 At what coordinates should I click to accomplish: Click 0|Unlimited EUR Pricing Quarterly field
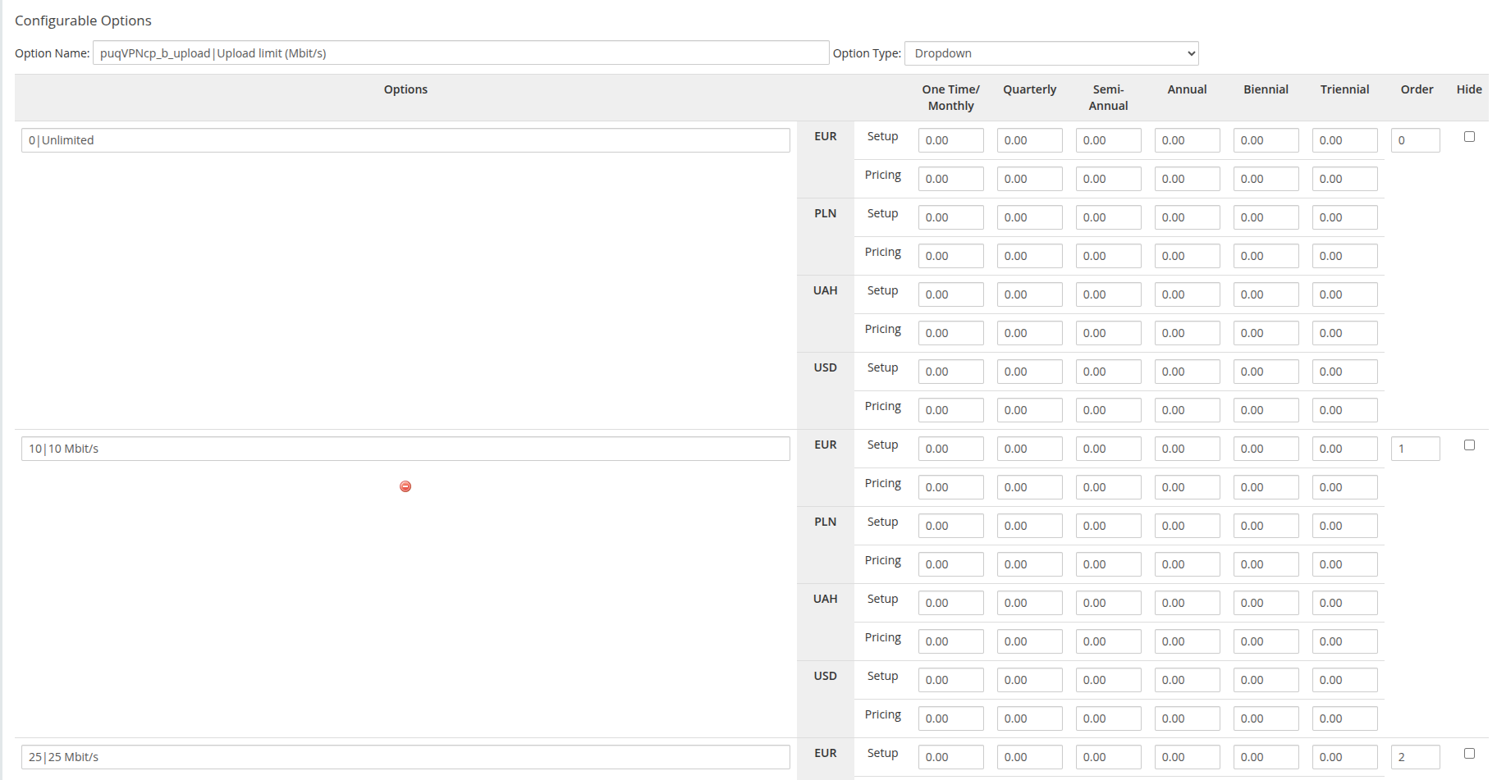[x=1030, y=179]
